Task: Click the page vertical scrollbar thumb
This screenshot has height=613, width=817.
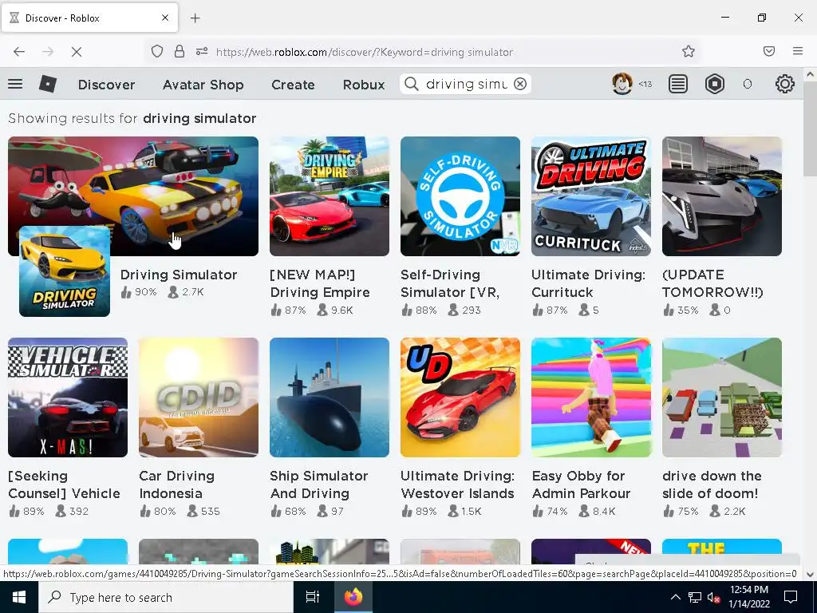Action: (x=810, y=129)
